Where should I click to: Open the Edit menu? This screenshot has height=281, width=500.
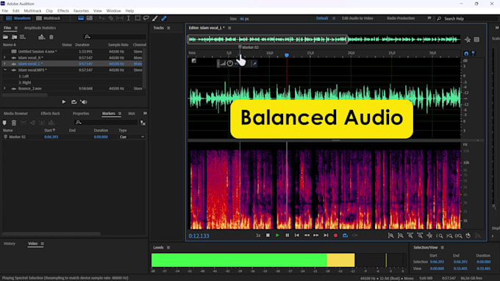(x=16, y=11)
